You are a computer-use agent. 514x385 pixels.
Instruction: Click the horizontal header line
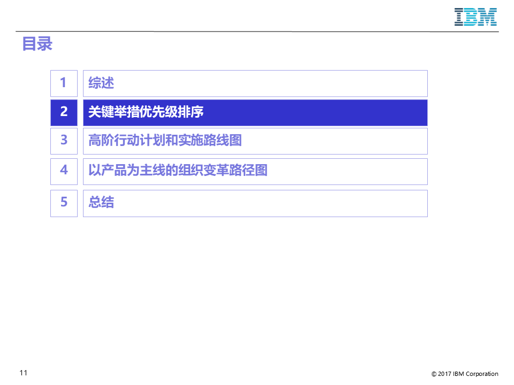(257, 32)
